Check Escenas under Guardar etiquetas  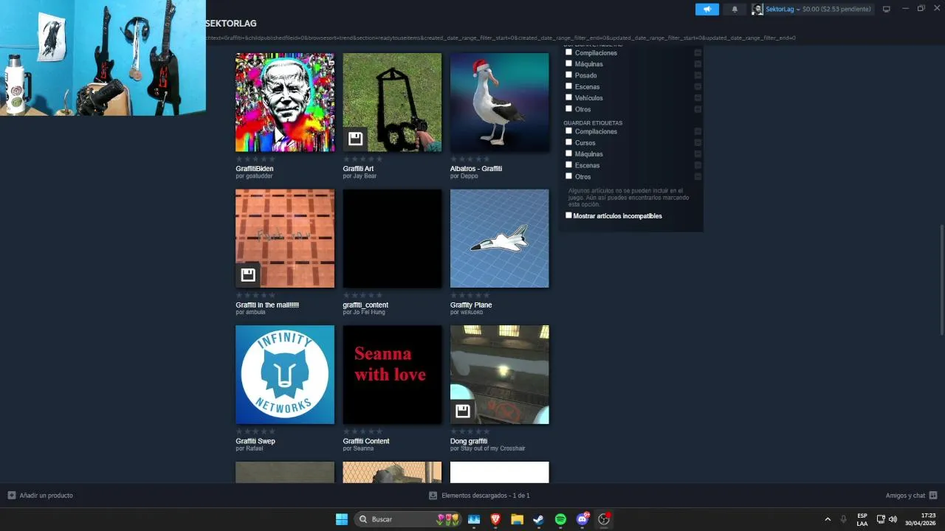[568, 164]
